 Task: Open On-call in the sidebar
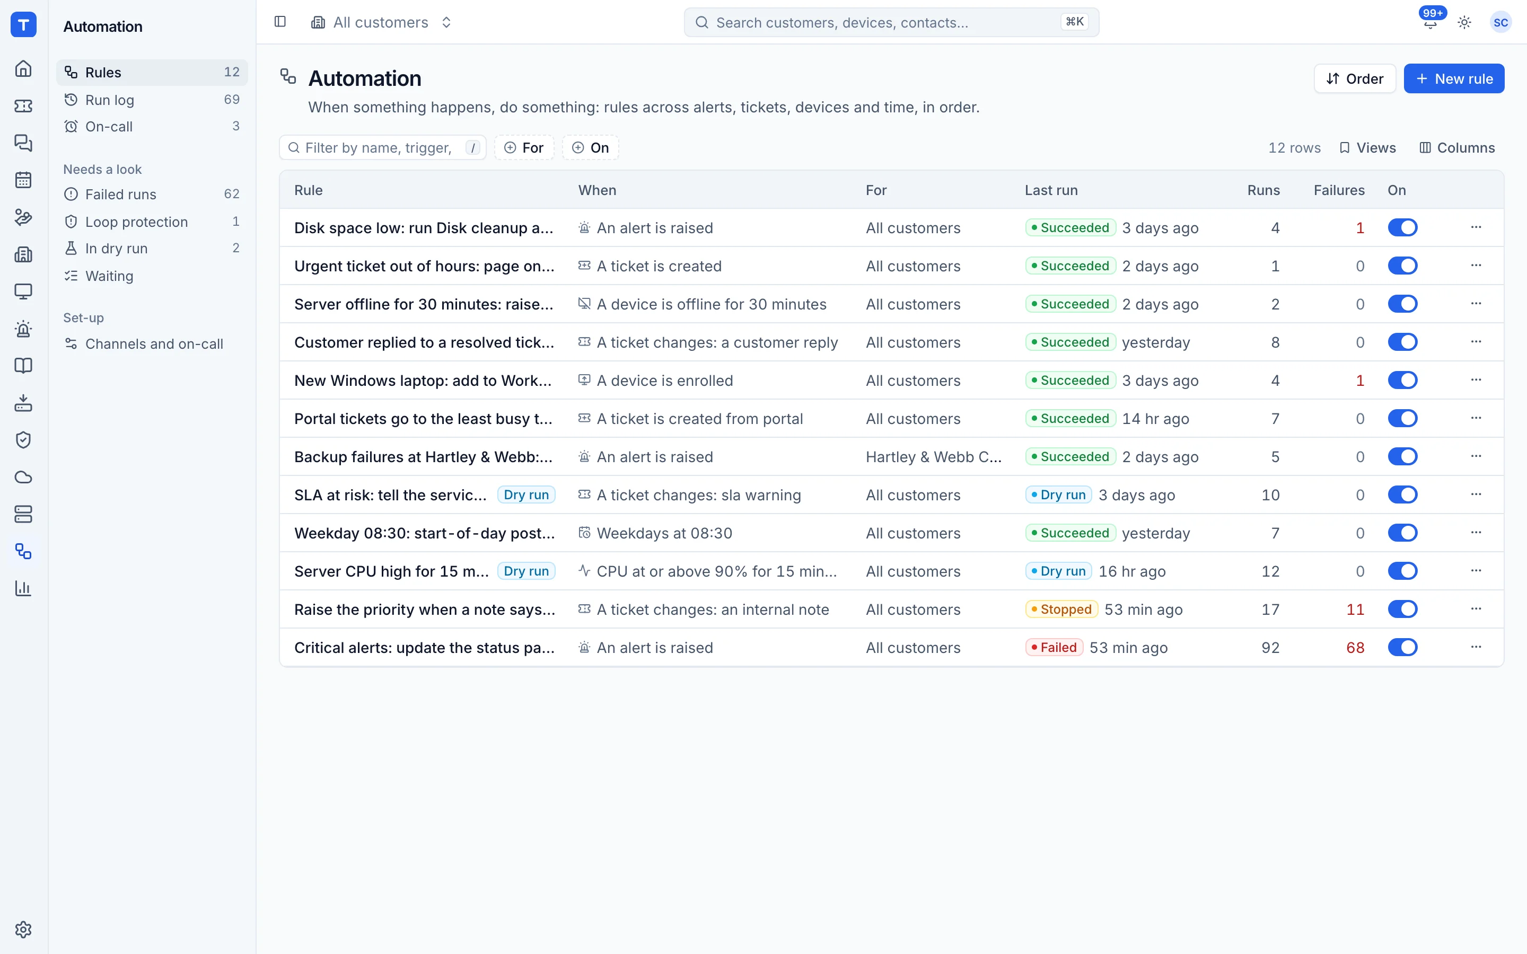click(152, 126)
